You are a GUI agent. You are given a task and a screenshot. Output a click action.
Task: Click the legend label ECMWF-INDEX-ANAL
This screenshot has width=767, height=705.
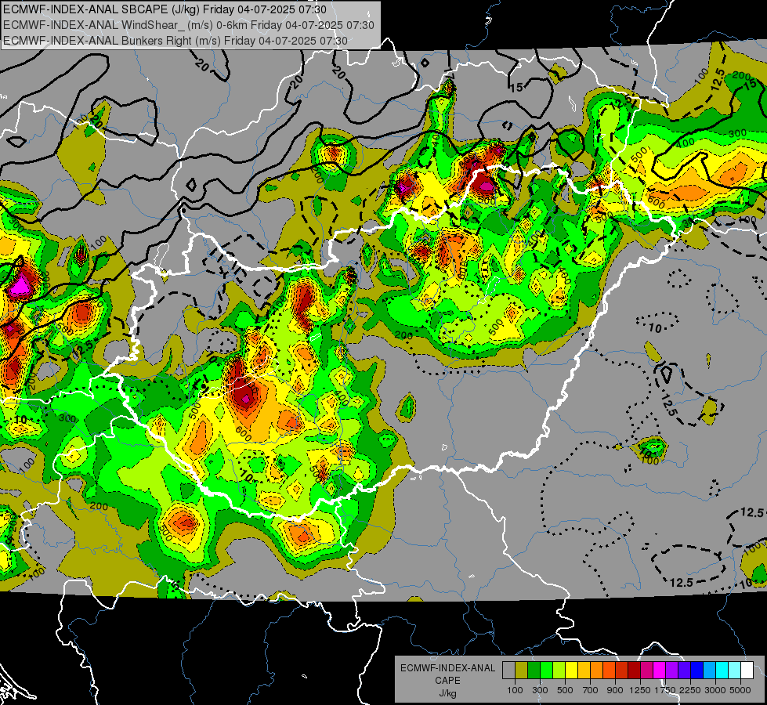(x=448, y=668)
